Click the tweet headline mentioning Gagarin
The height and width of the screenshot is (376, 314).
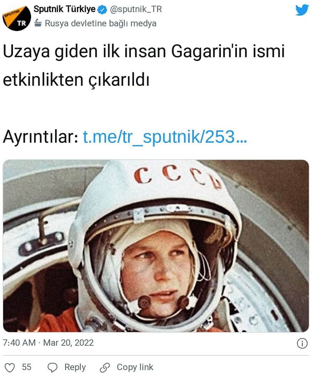pyautogui.click(x=143, y=65)
